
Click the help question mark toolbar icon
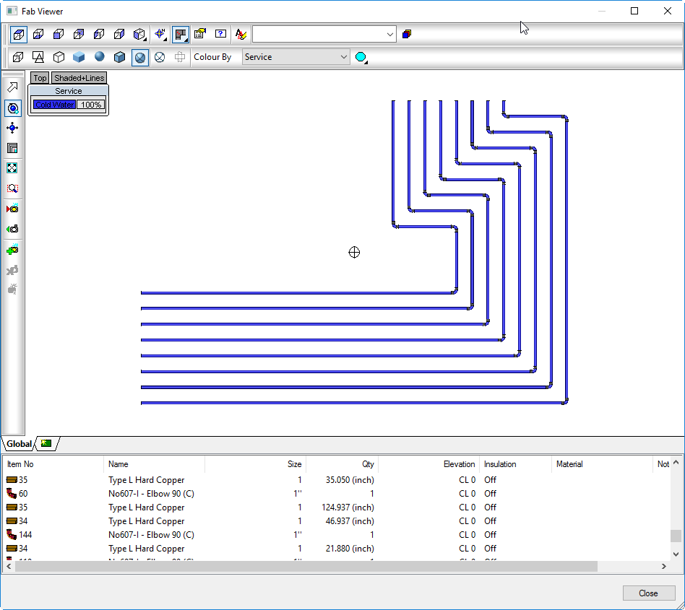[x=221, y=34]
